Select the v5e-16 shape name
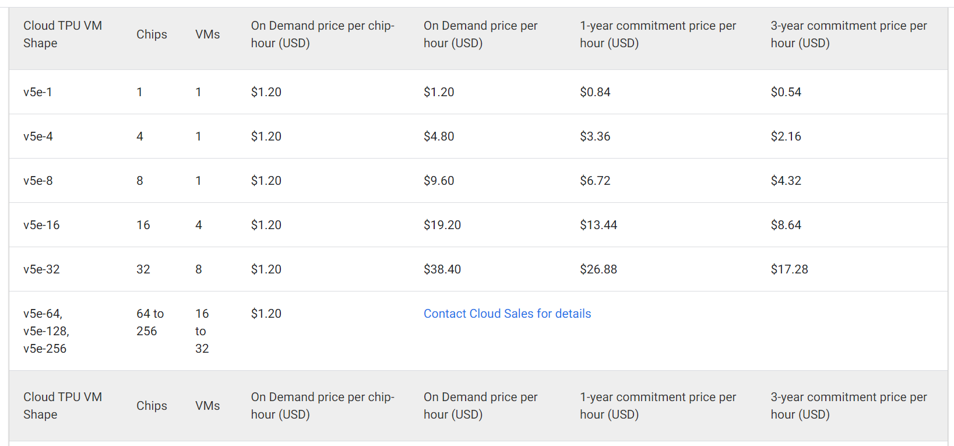Viewport: 954px width, 446px height. click(41, 225)
